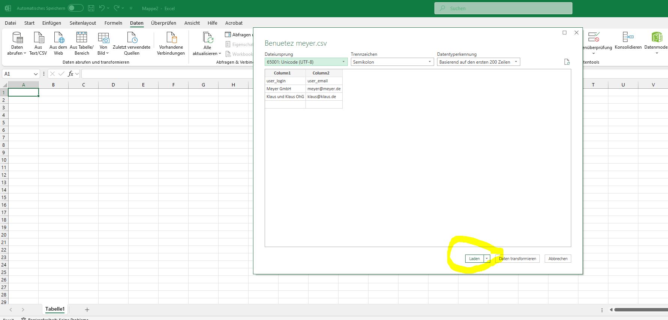Toggle Automatisches Speichern switch
This screenshot has width=668, height=320.
click(x=75, y=8)
